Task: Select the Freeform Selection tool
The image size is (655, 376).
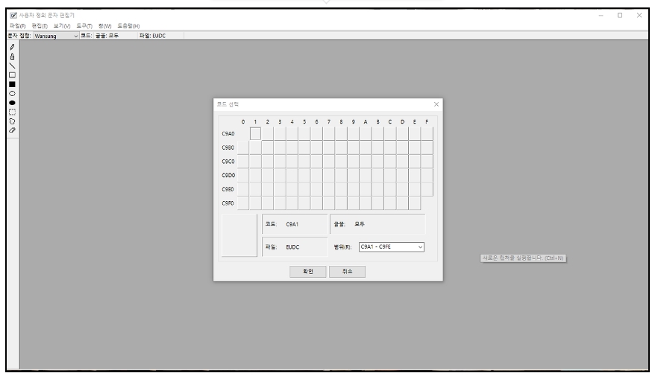Action: coord(12,121)
